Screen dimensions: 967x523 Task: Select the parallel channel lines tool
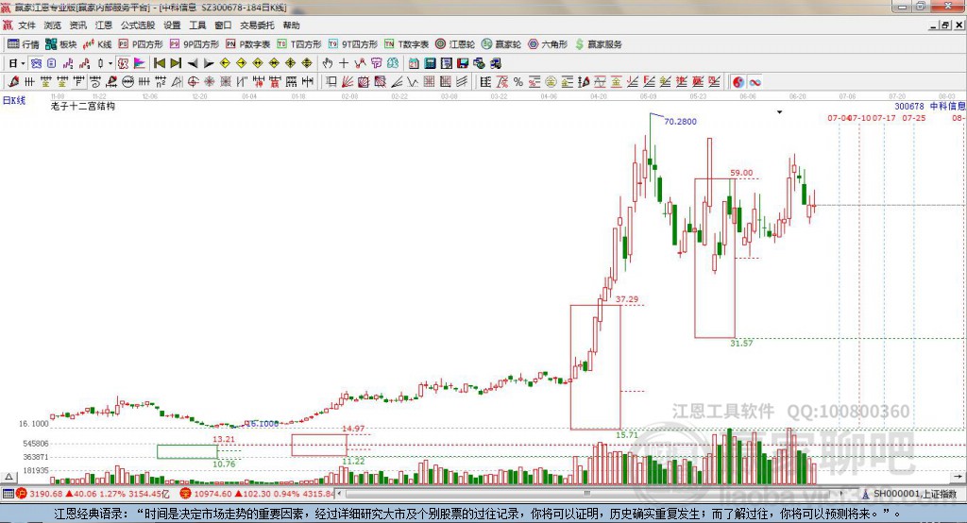[x=461, y=81]
